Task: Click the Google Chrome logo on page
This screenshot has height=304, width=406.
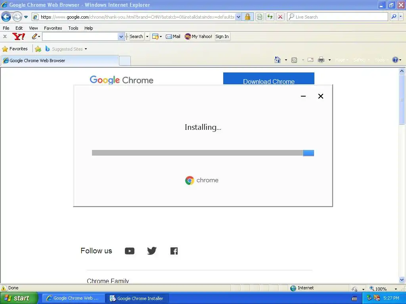Action: coord(121,80)
